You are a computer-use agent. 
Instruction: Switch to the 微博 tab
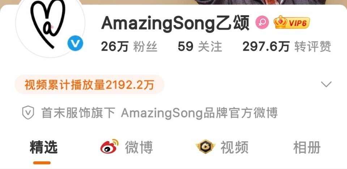pos(127,147)
